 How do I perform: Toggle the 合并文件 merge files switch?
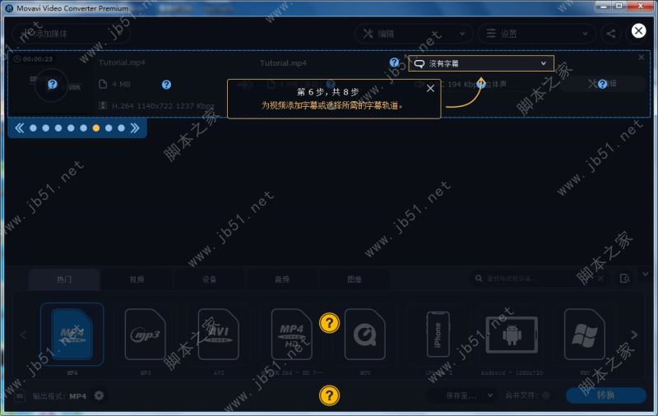[545, 395]
